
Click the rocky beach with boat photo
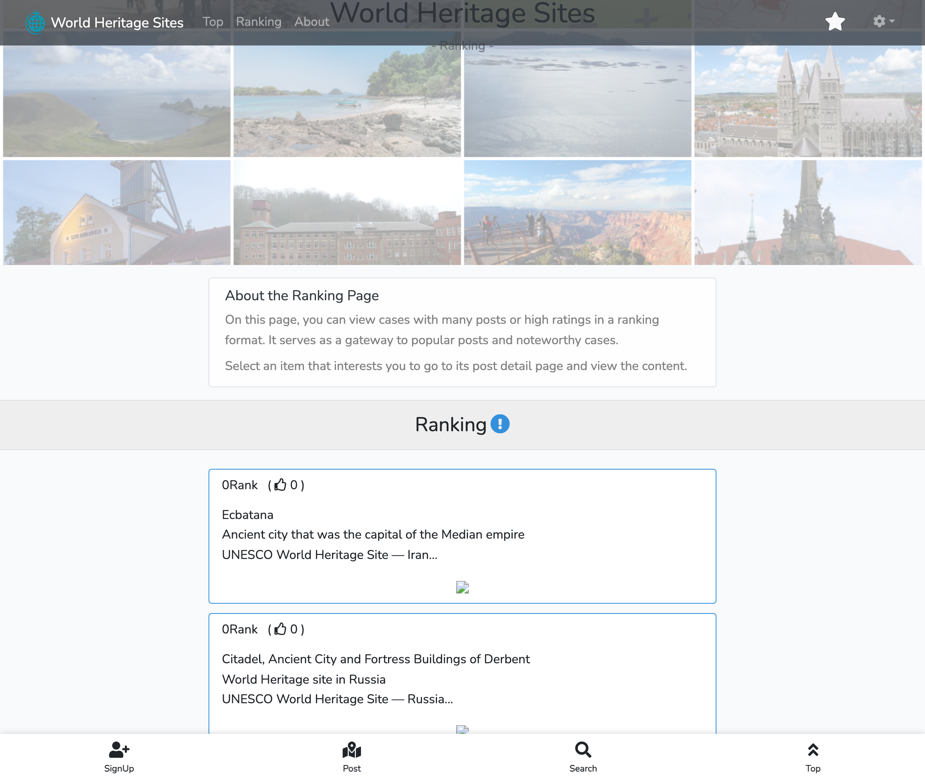(347, 101)
